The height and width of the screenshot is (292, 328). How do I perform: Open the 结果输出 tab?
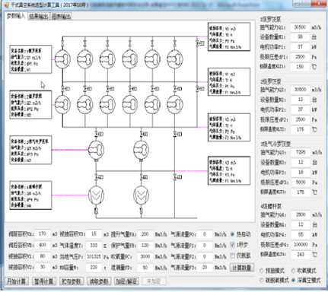[39, 17]
